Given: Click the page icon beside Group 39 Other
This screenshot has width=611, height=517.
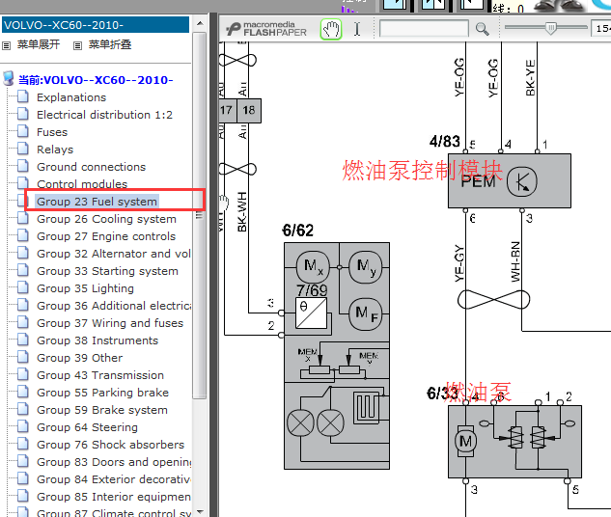Looking at the screenshot, I should (23, 357).
